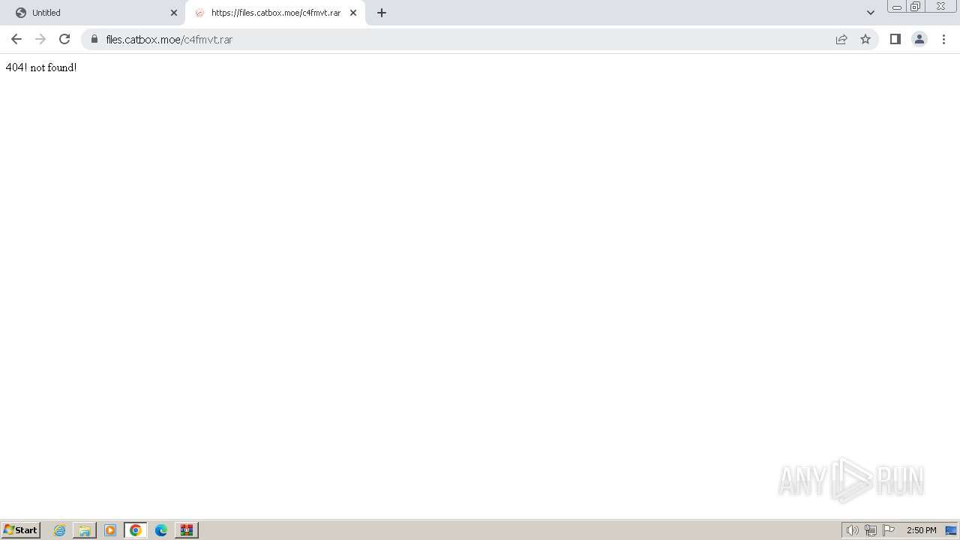View site information via lock icon

(94, 39)
